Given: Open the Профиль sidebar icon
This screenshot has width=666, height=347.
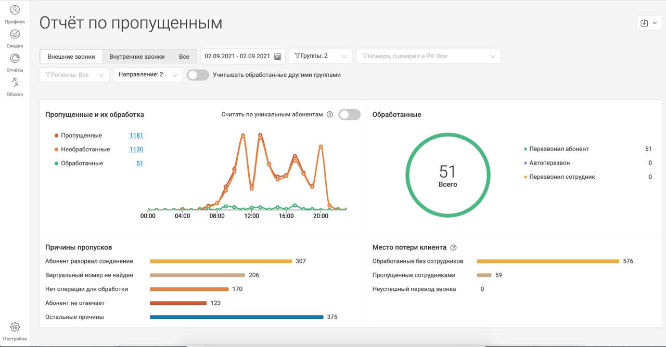Looking at the screenshot, I should tap(15, 10).
